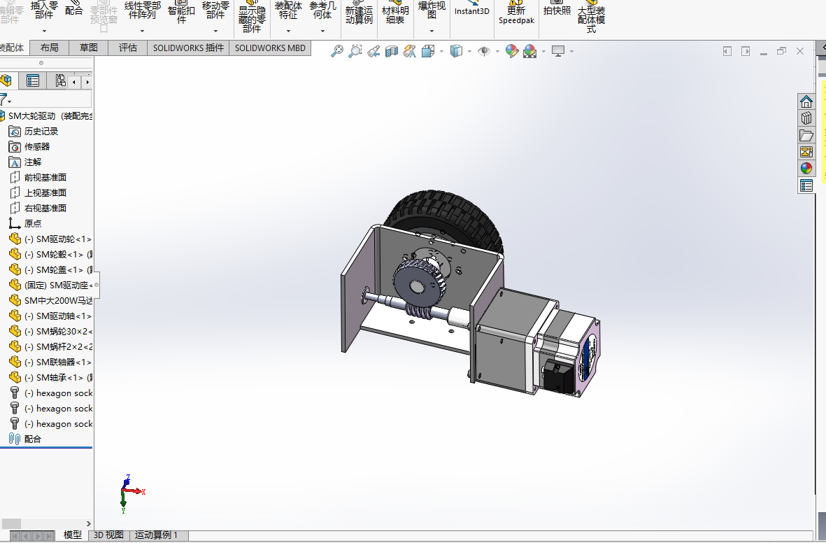Click the 配合 mate tool
Viewport: 826px width, 543px height.
[x=73, y=8]
